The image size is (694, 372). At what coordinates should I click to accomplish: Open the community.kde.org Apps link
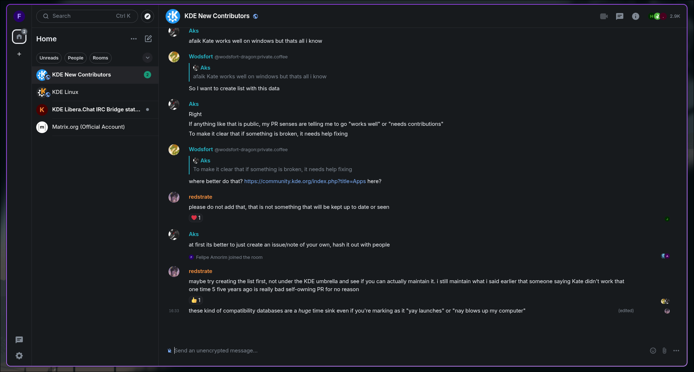tap(305, 181)
